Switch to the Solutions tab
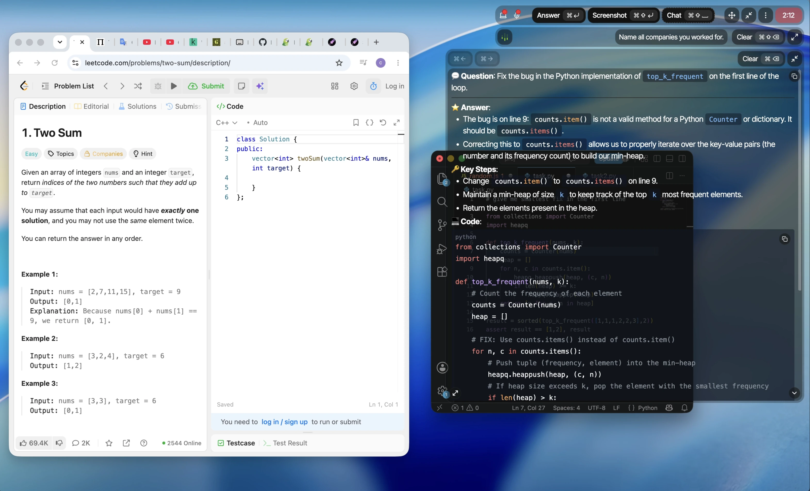This screenshot has width=810, height=491. 137,107
